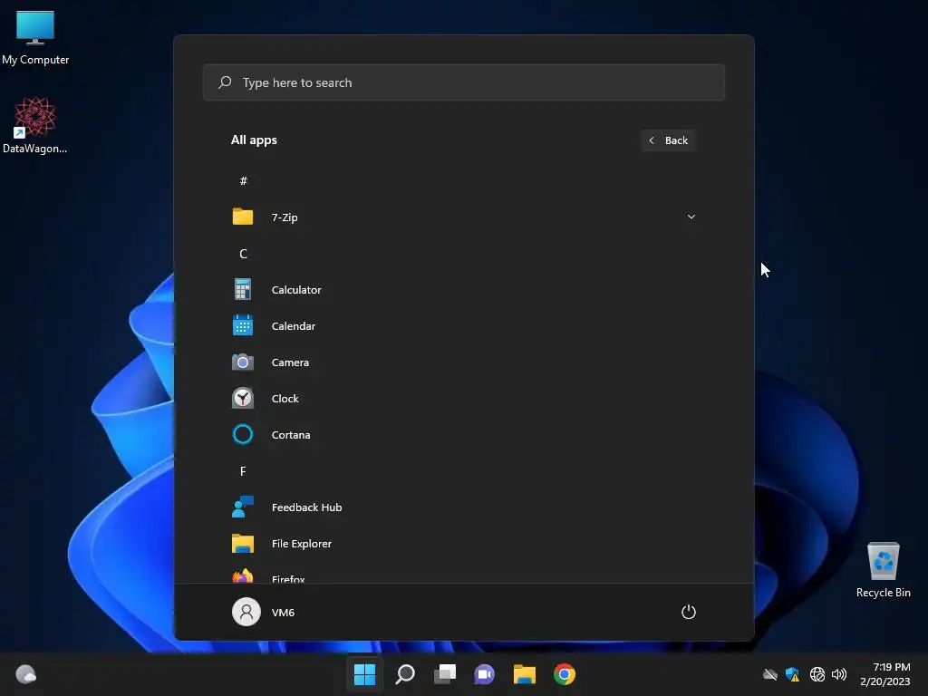
Task: Select the DataWagon desktop shortcut
Action: [35, 125]
